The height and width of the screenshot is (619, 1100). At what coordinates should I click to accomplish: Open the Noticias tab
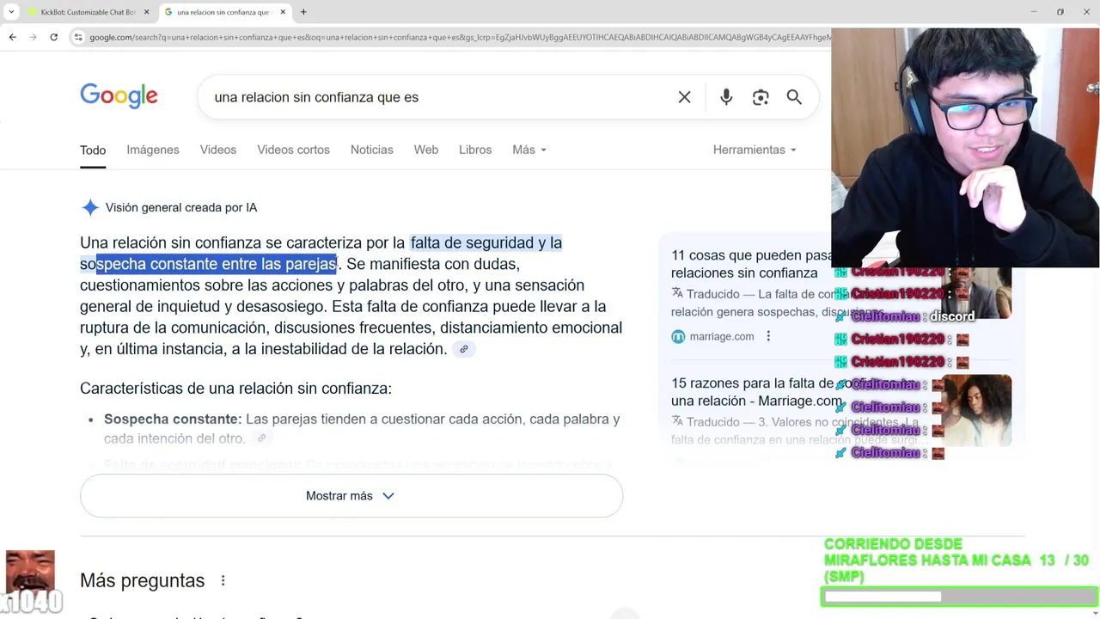371,150
